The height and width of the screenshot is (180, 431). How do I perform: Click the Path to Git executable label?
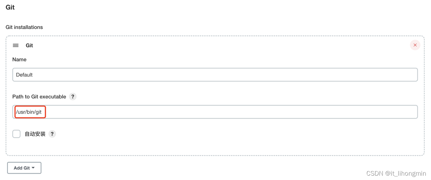39,97
